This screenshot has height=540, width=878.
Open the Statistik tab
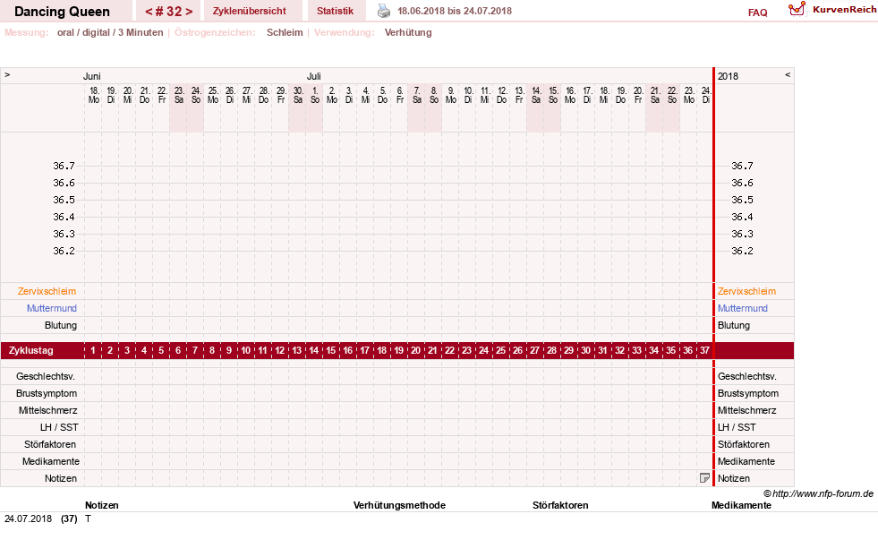click(x=335, y=11)
